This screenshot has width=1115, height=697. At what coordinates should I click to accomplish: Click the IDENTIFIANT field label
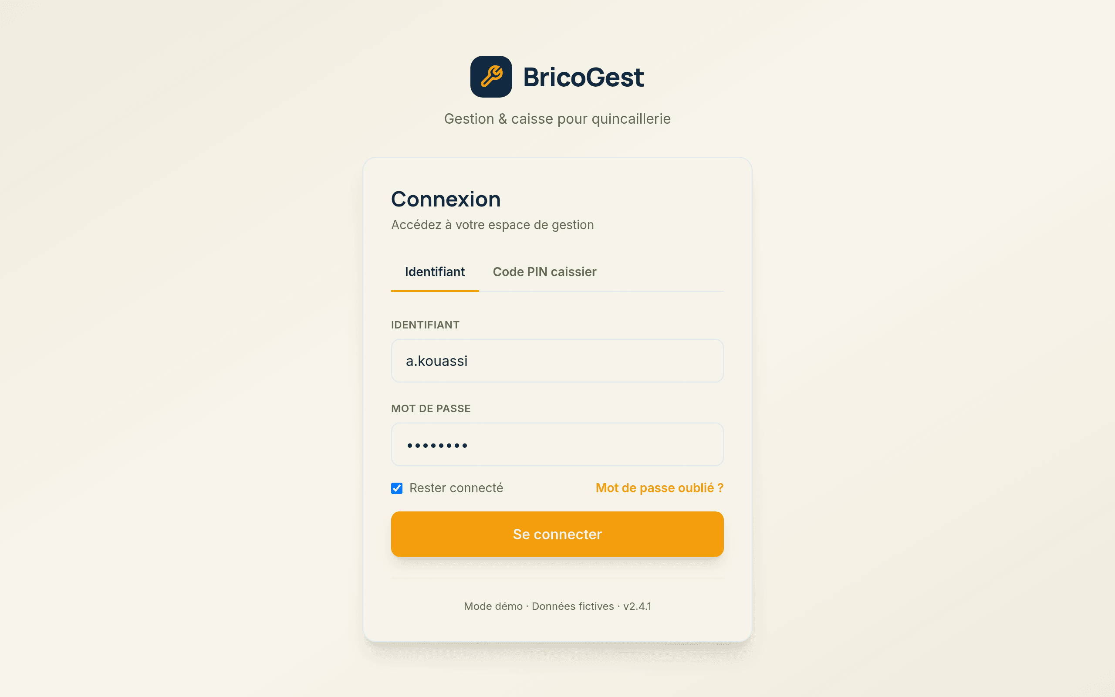425,325
